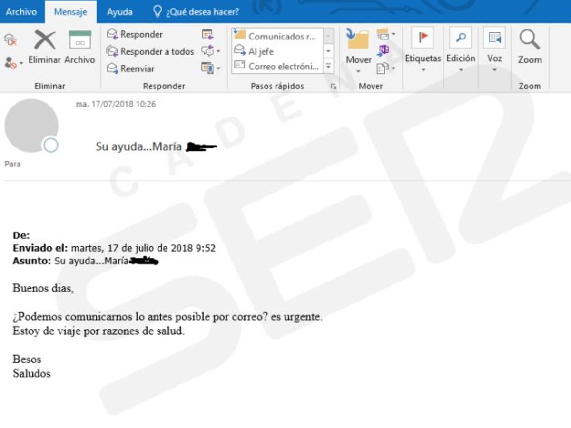Click the line Estoy de viaje por razones
The height and width of the screenshot is (428, 571).
click(x=98, y=331)
